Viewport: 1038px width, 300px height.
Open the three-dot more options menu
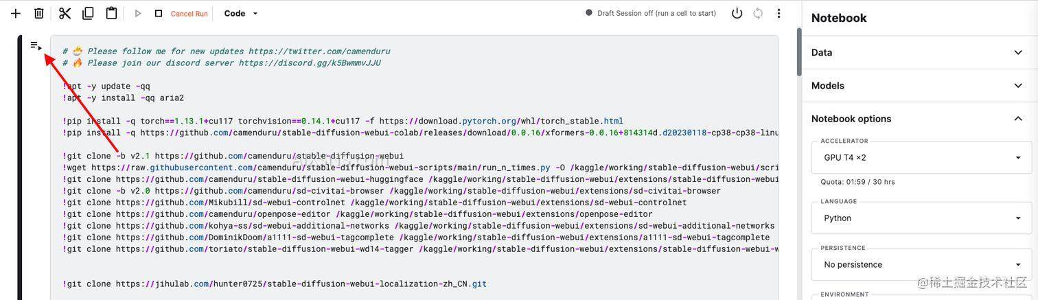click(778, 13)
